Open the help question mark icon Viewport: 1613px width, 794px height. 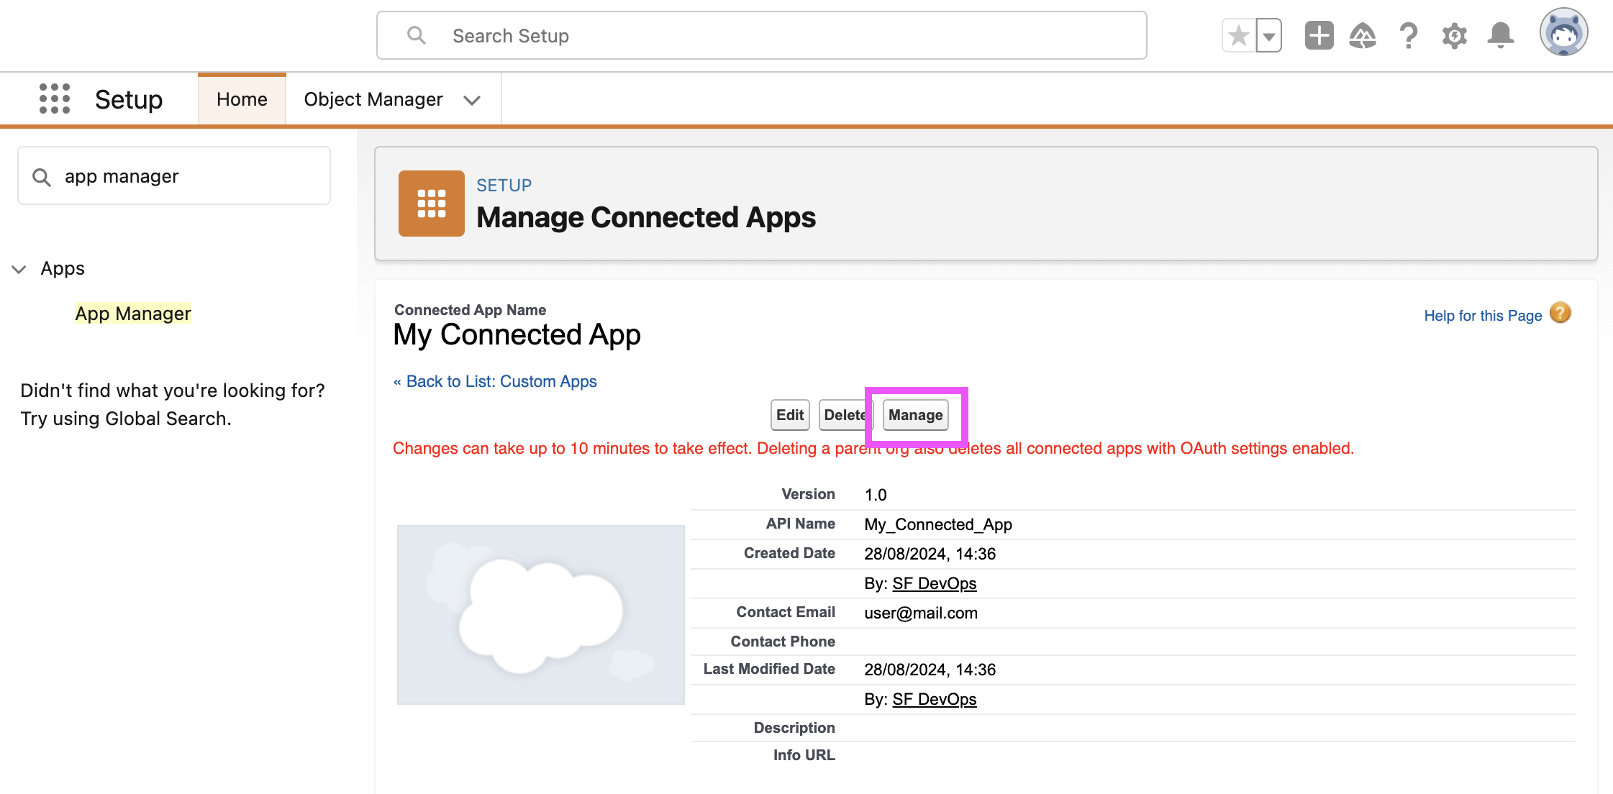tap(1408, 35)
